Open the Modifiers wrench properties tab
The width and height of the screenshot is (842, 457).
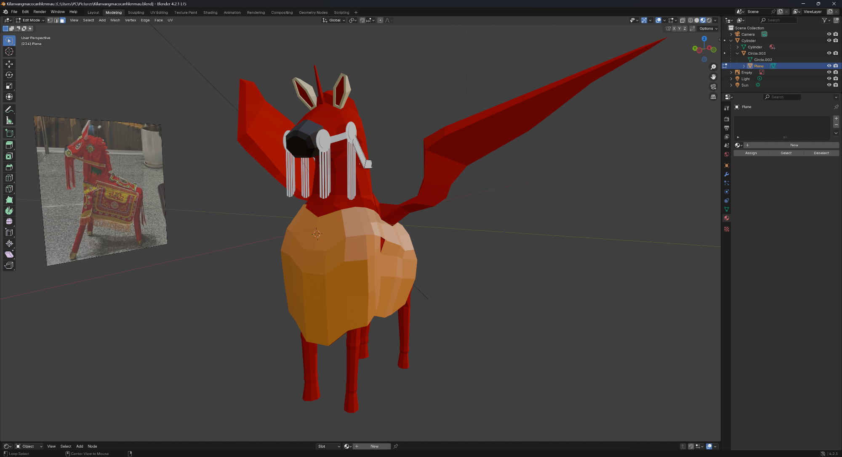[727, 174]
